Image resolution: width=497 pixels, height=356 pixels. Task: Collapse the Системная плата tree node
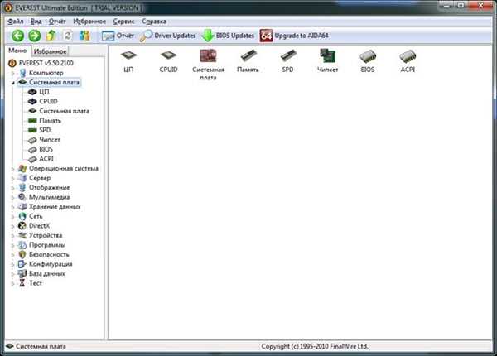[x=13, y=83]
